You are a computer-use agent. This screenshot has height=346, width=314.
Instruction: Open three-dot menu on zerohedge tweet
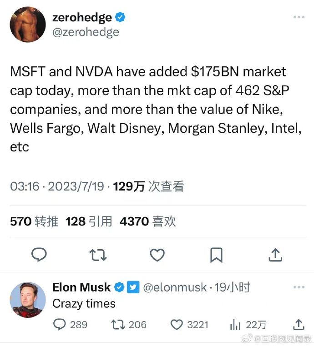click(299, 17)
